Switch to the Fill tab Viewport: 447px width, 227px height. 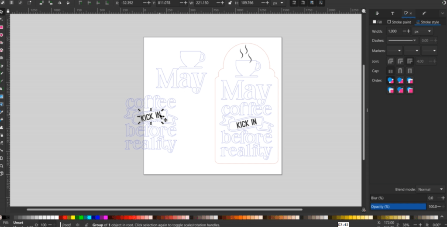coord(377,22)
